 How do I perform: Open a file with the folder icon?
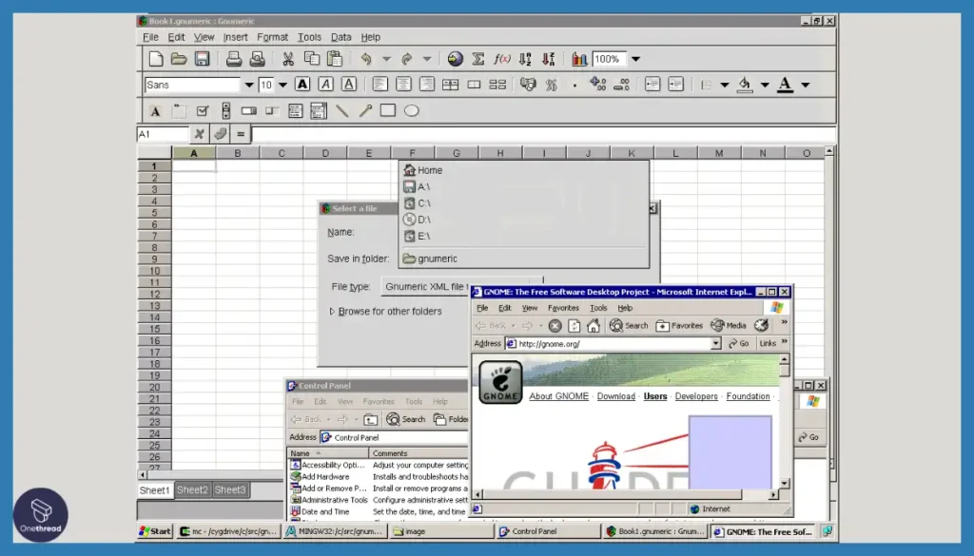179,59
